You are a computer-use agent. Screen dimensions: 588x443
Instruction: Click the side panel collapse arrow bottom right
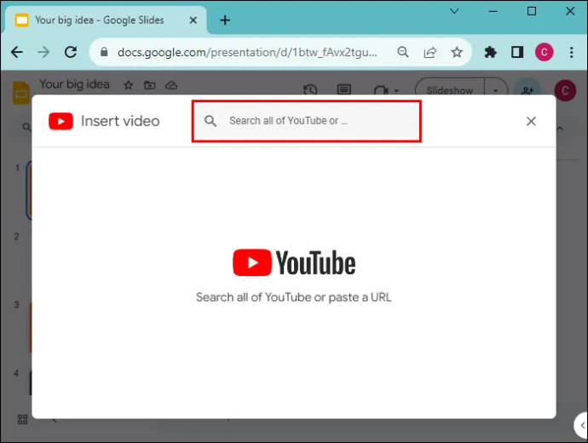pyautogui.click(x=582, y=425)
